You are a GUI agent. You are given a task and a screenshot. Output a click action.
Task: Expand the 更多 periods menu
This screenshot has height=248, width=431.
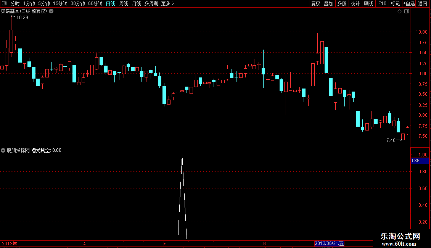tap(168, 3)
